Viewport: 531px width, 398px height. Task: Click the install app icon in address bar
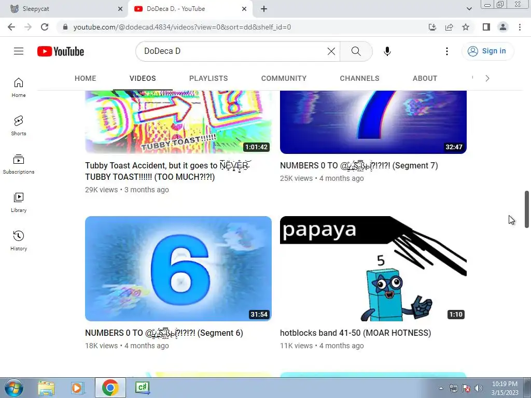[x=432, y=27]
